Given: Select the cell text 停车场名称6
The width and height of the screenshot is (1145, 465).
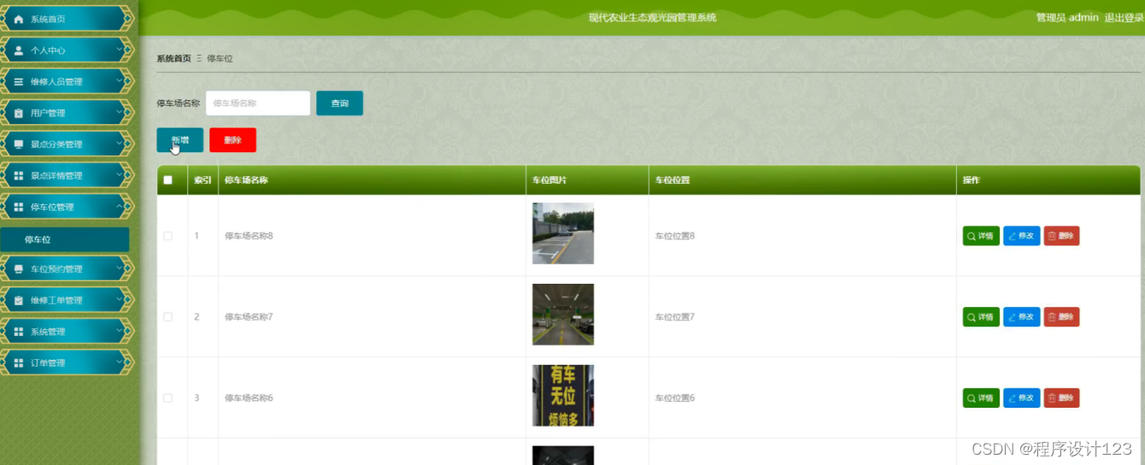Looking at the screenshot, I should [249, 398].
